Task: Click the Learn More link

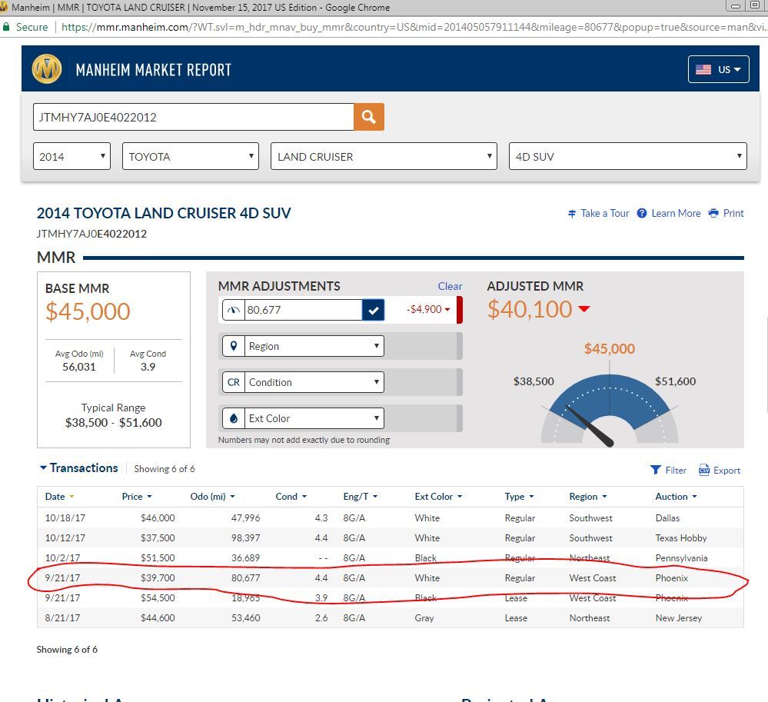Action: coord(676,213)
